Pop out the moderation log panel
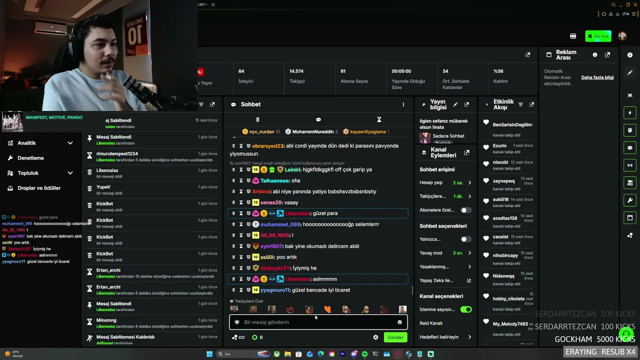 (212, 104)
